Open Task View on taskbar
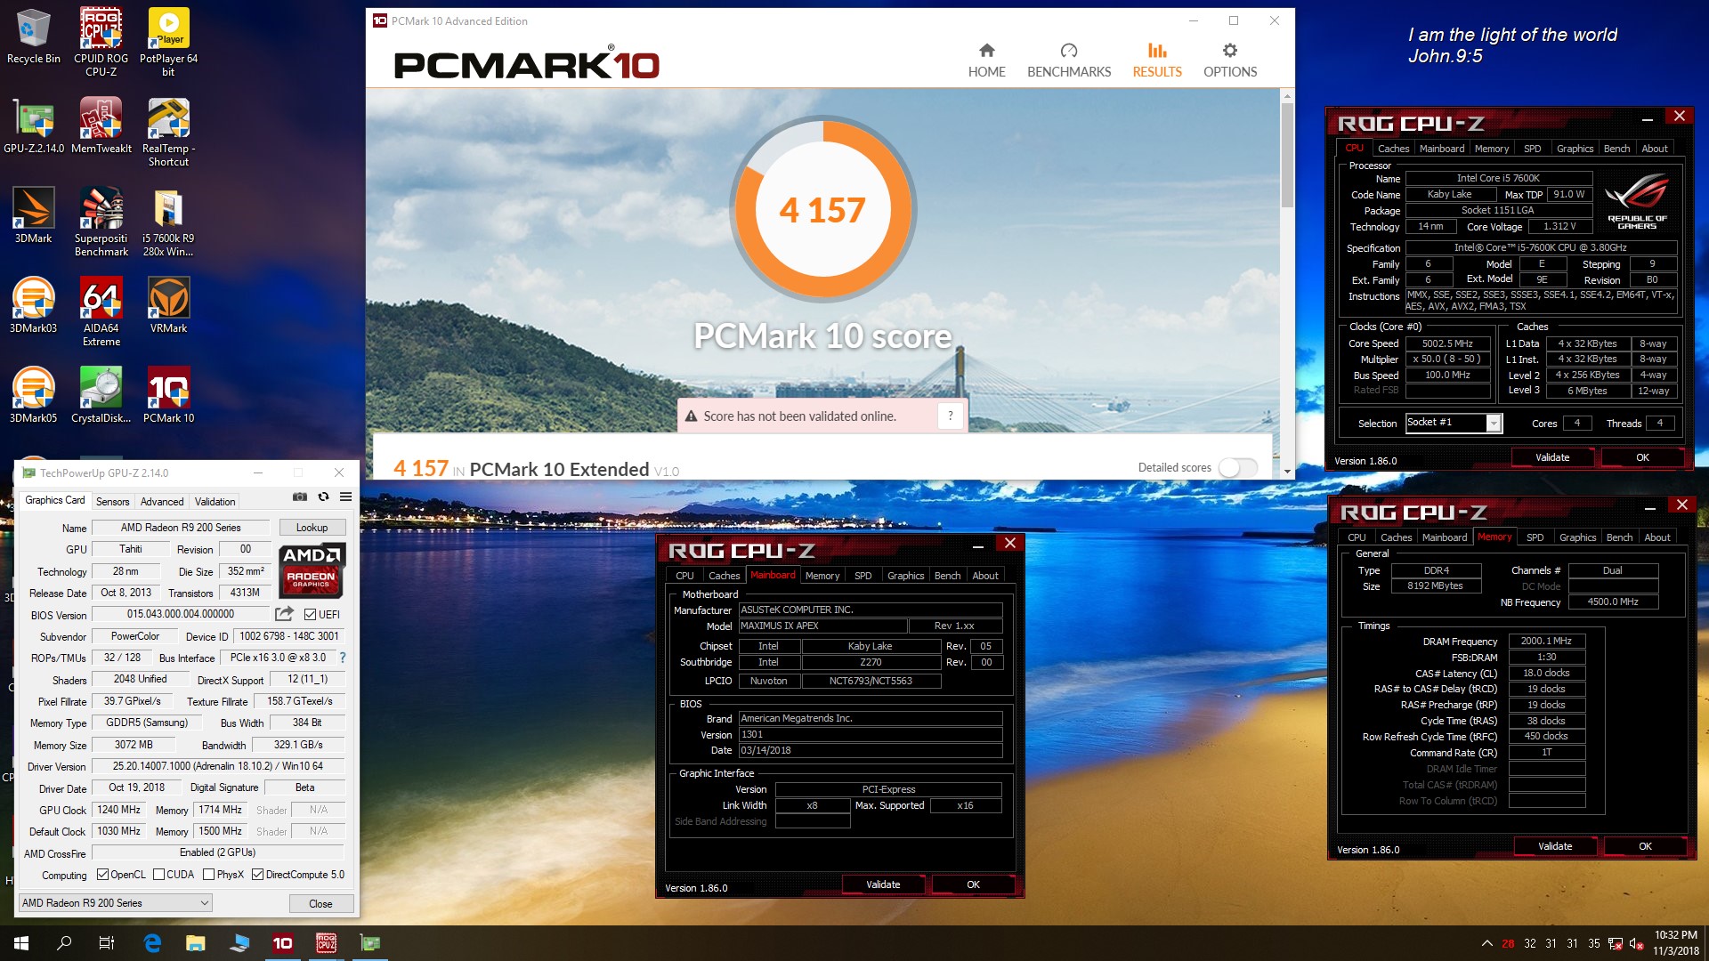 point(107,943)
